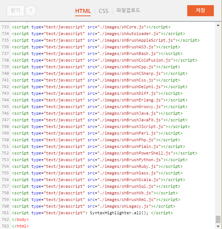Click the shBrushColdFusion.js line

[x=105, y=60]
